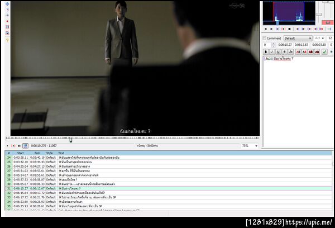Click the duration field 0:00:03.40
The width and height of the screenshot is (335, 228).
(319, 45)
